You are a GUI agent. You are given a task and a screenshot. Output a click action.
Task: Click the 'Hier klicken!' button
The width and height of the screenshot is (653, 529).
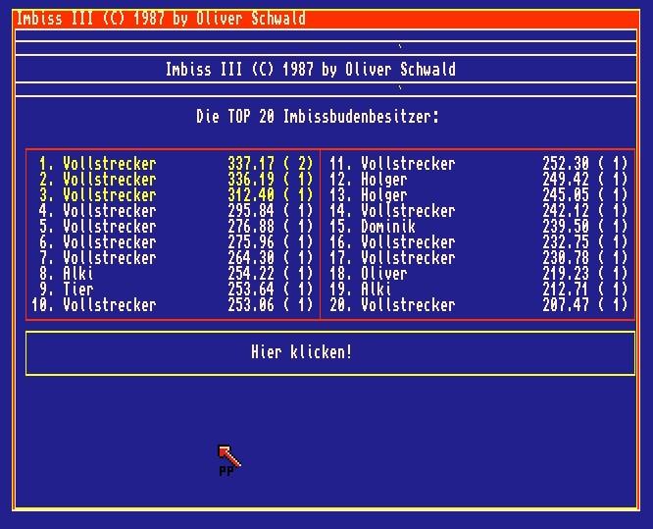[x=330, y=353]
